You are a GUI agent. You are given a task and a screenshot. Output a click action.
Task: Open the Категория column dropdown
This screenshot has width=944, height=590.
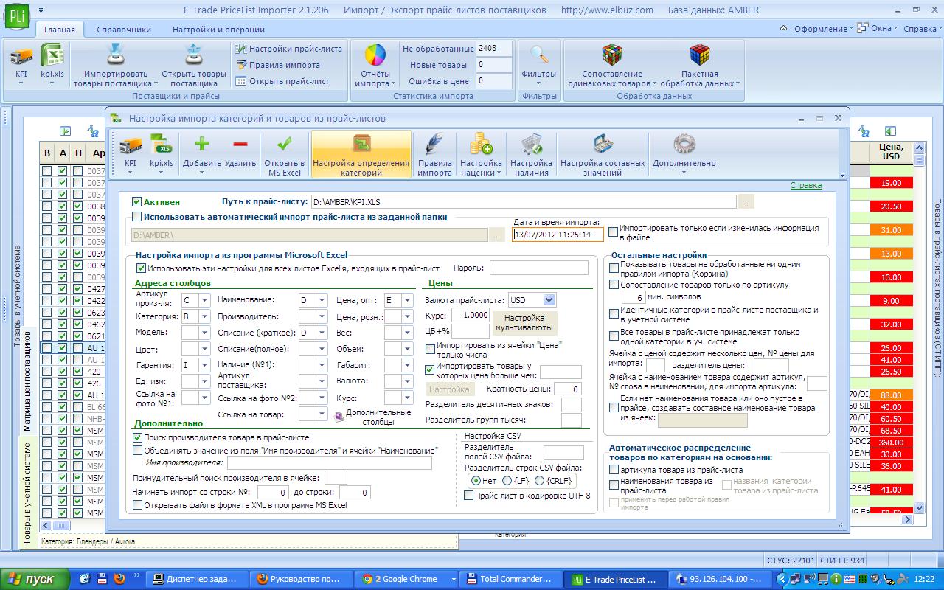click(x=204, y=316)
